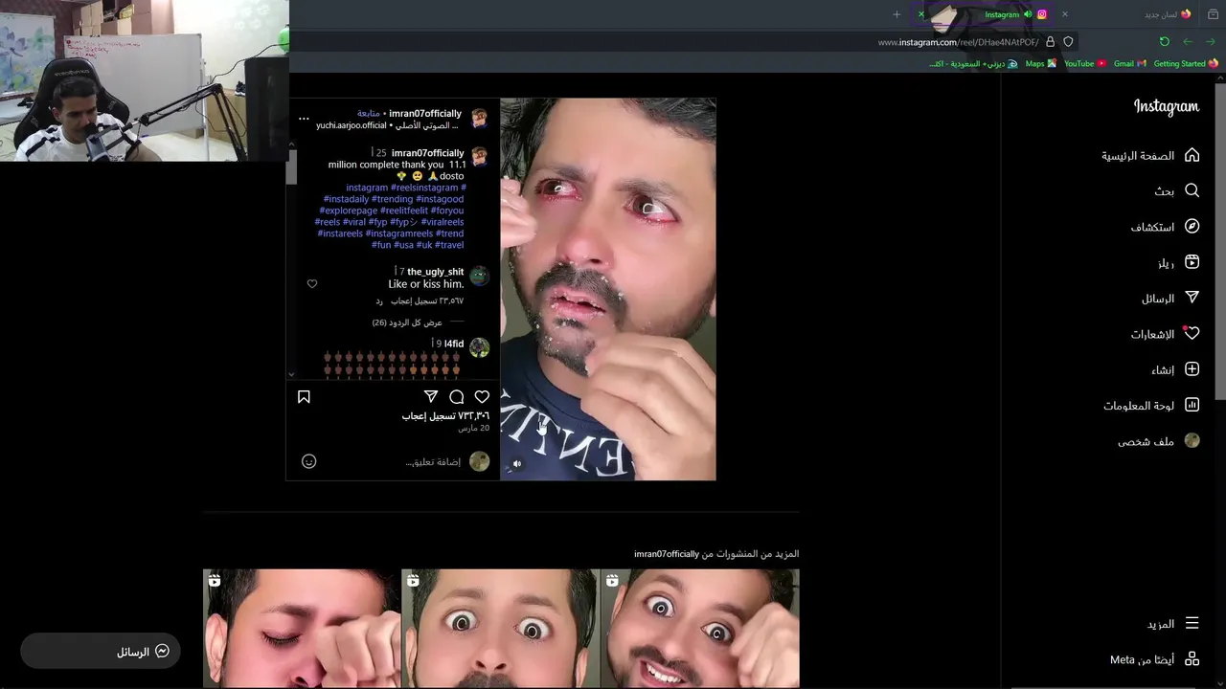Screen dimensions: 1226x689
Task: Open site security lock icon
Action: (x=1051, y=42)
